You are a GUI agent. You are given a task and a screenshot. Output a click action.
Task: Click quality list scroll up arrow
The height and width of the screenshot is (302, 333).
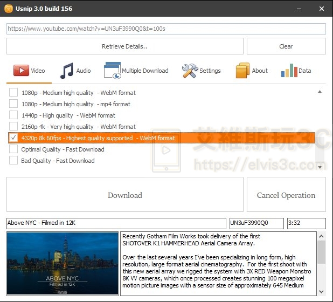[320, 92]
